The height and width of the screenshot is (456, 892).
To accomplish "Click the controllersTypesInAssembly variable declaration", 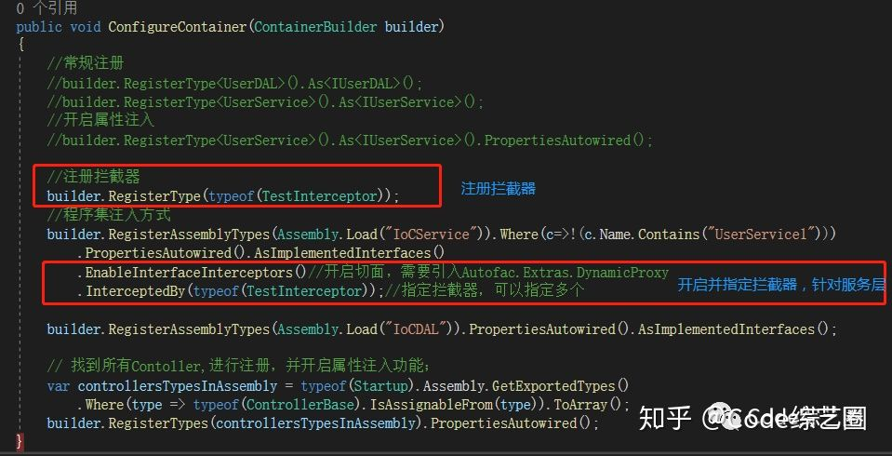I will [x=178, y=386].
